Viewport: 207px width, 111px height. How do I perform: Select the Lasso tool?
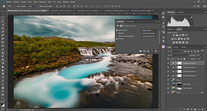click(x=3, y=21)
